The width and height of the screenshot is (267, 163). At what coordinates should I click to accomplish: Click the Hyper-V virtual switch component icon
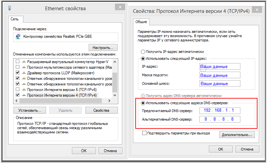click(24, 62)
